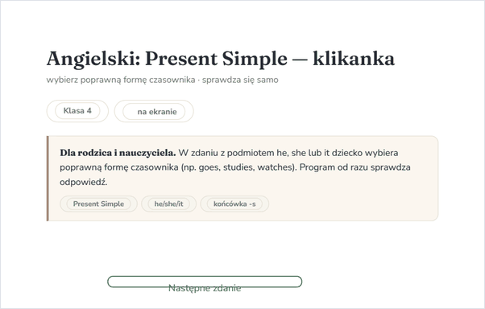This screenshot has width=485, height=309.
Task: Click the brown accent bar of the note
Action: [48, 179]
